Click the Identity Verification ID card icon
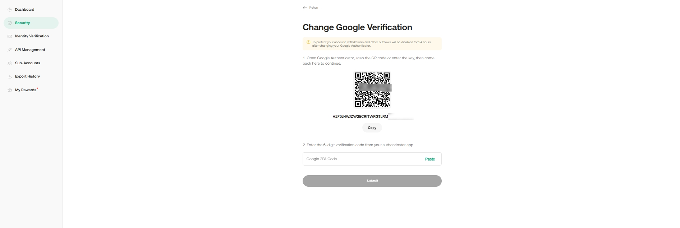This screenshot has height=228, width=680. tap(10, 36)
